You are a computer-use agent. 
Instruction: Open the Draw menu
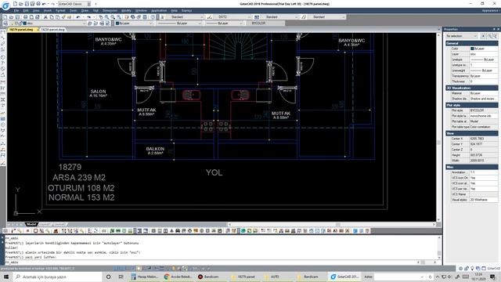85,10
